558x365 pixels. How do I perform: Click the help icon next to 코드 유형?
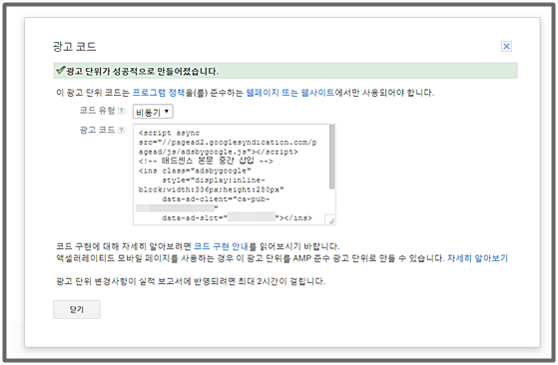[122, 111]
